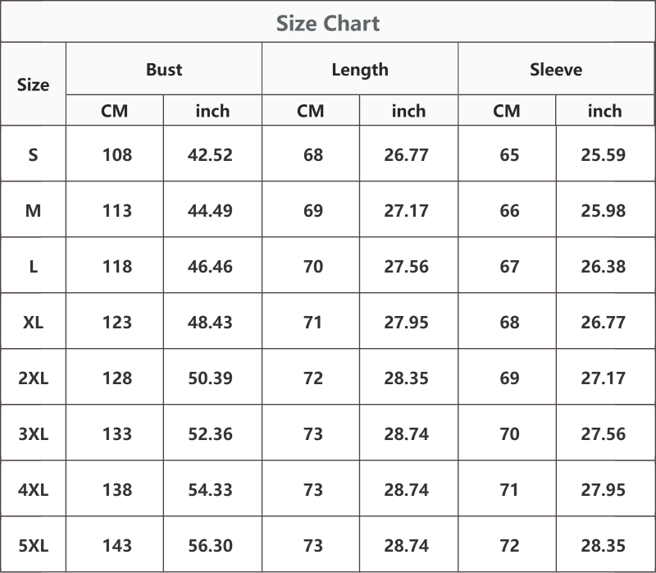
Task: Select length value 70 in L row
Action: tap(313, 267)
